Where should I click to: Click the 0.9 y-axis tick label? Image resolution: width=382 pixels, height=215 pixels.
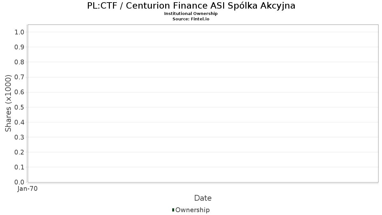(x=19, y=47)
